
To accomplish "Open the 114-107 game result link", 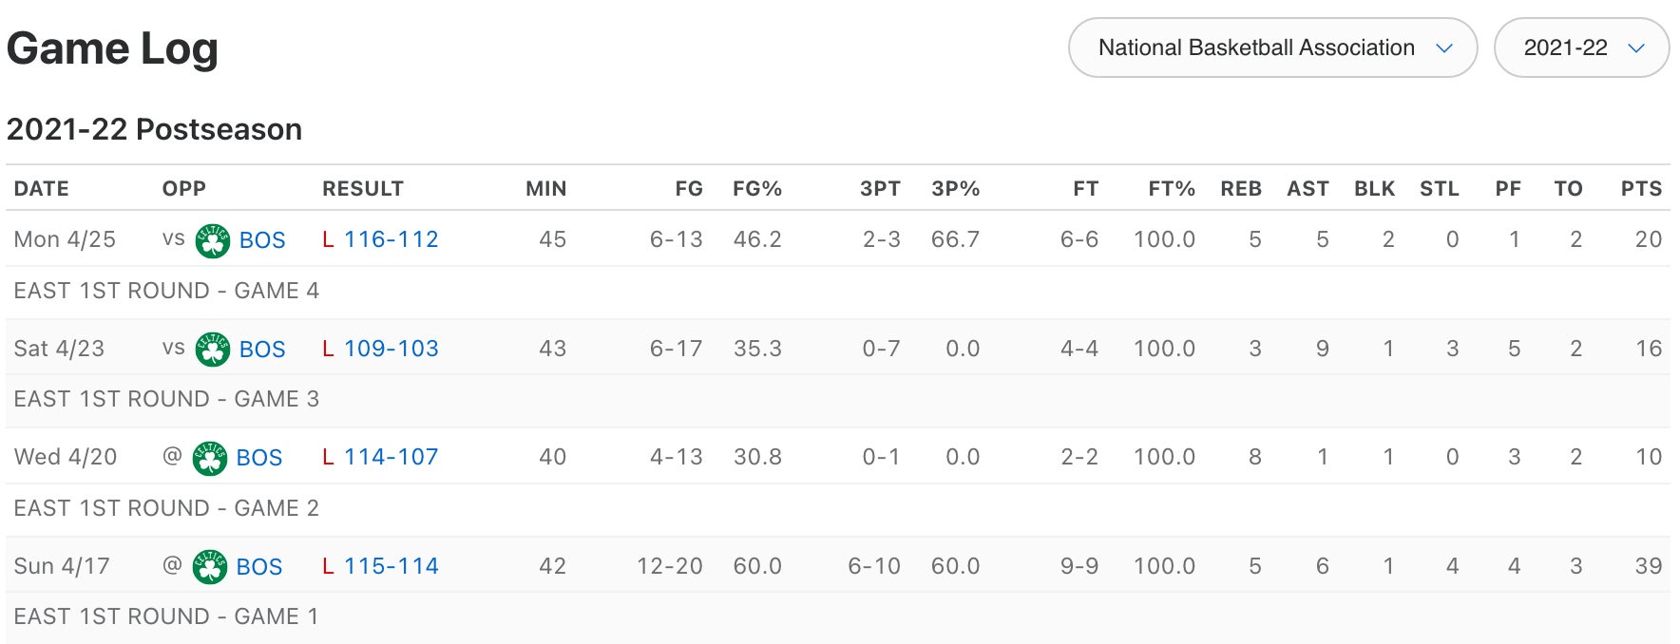I will click(391, 457).
